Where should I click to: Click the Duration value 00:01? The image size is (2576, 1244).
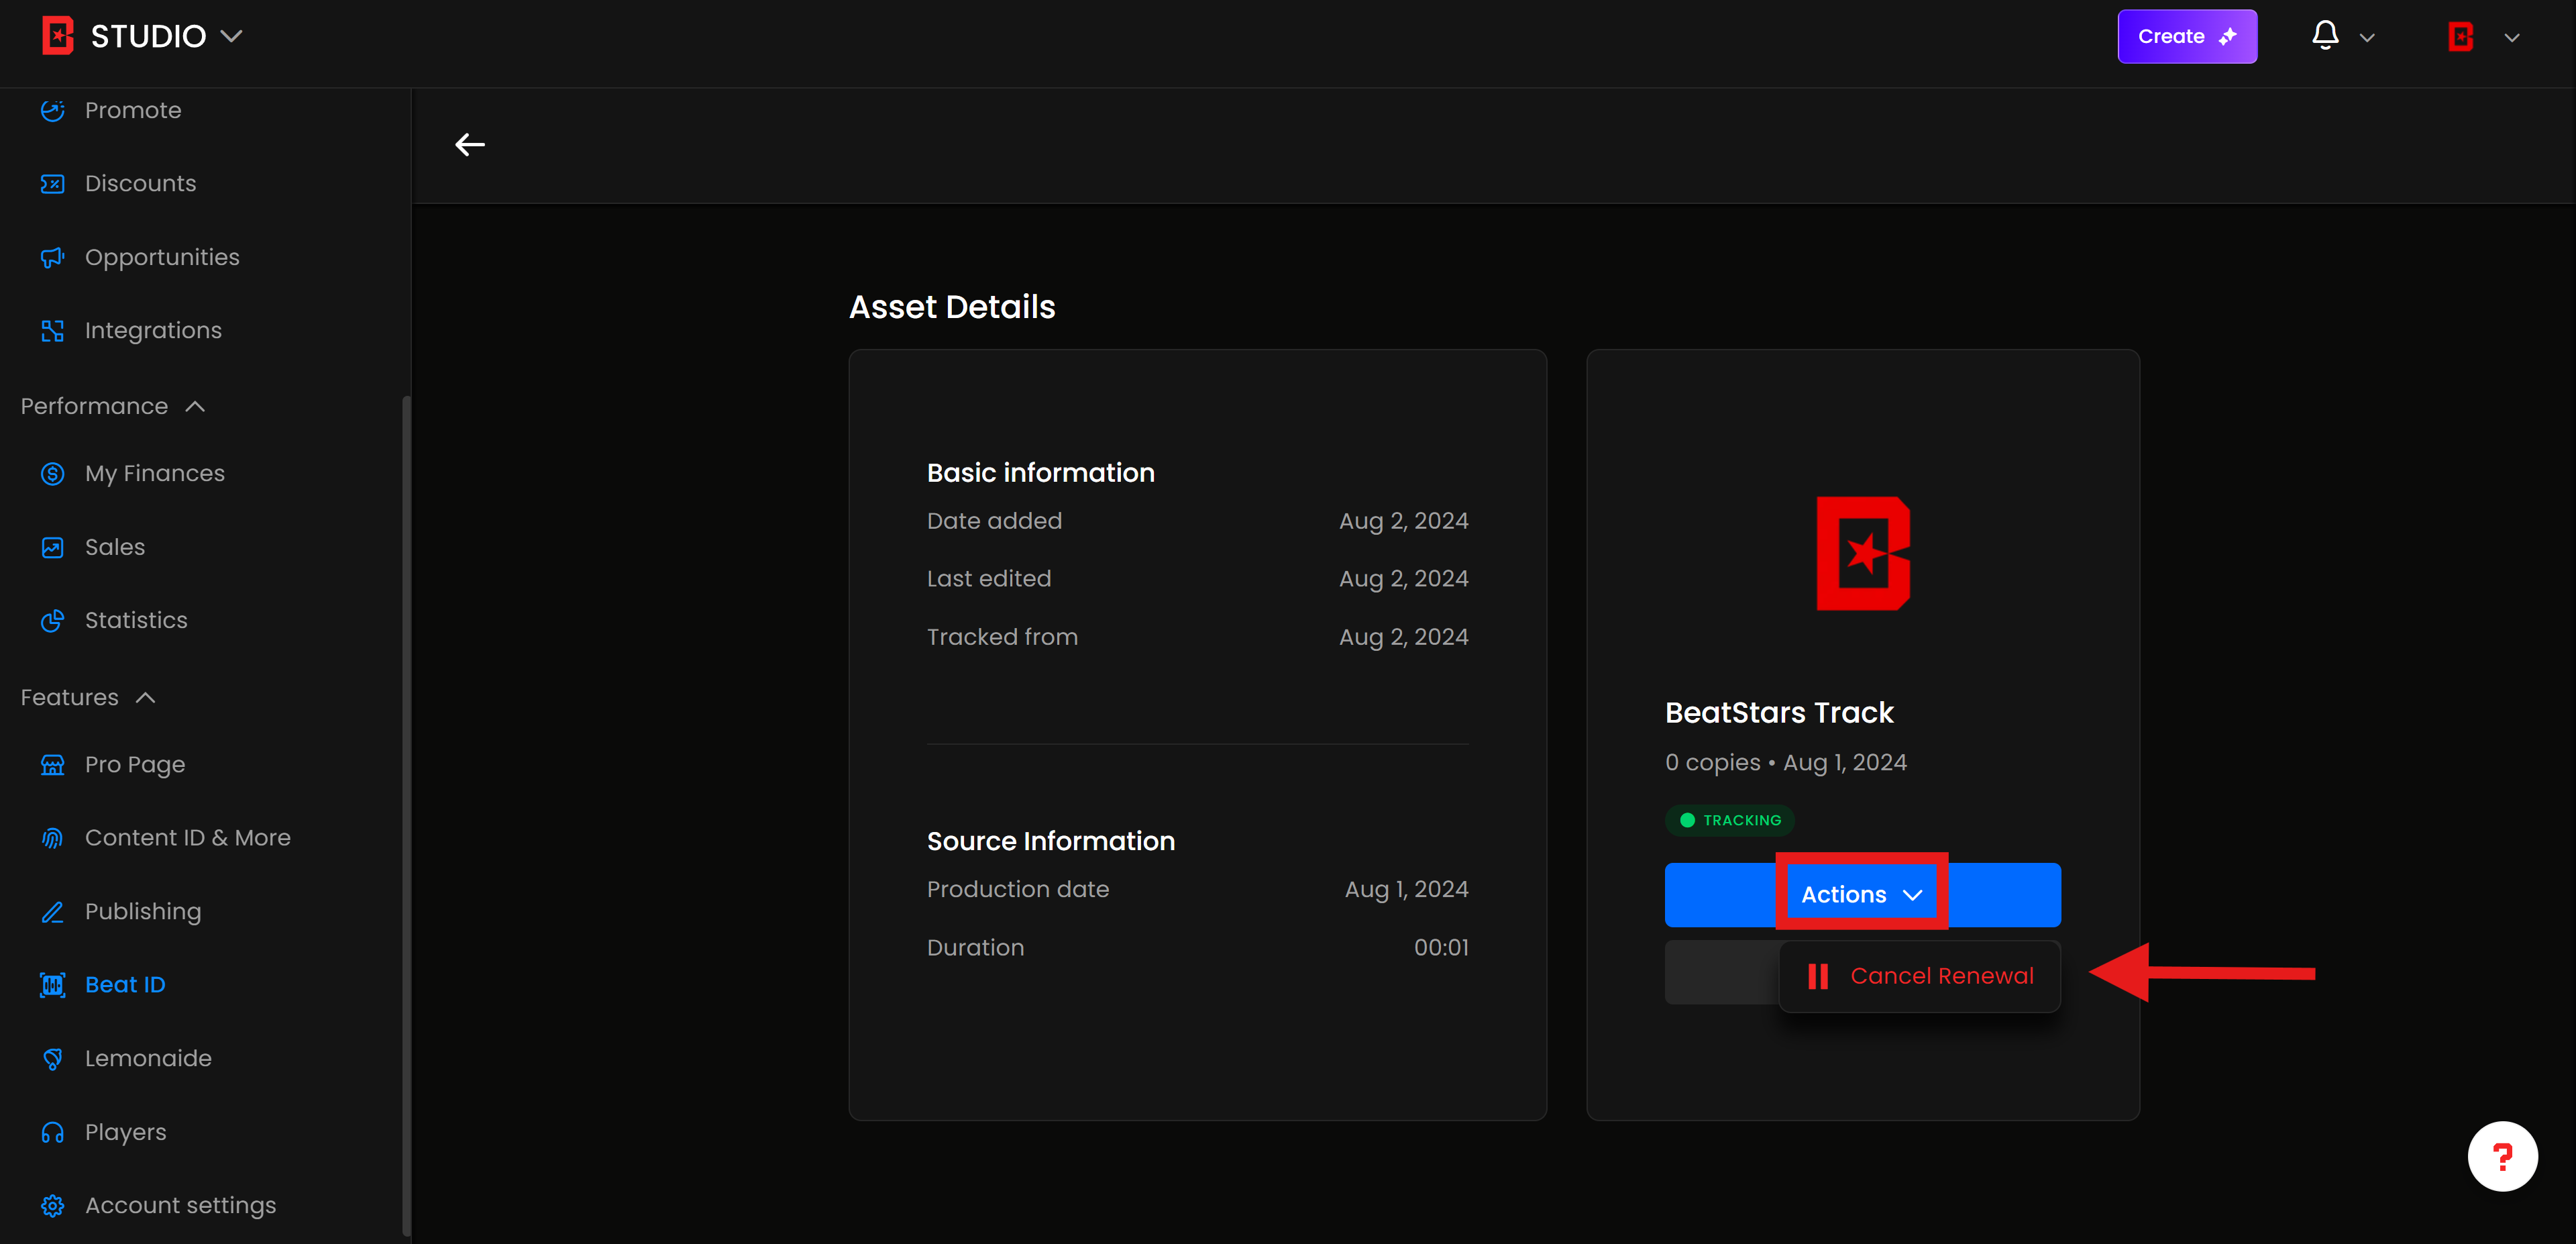coord(1441,948)
